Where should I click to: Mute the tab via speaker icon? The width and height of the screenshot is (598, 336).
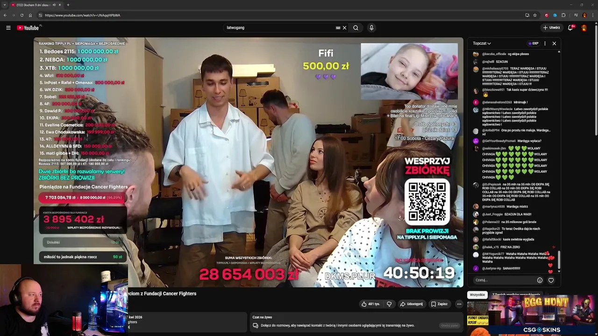(x=54, y=5)
